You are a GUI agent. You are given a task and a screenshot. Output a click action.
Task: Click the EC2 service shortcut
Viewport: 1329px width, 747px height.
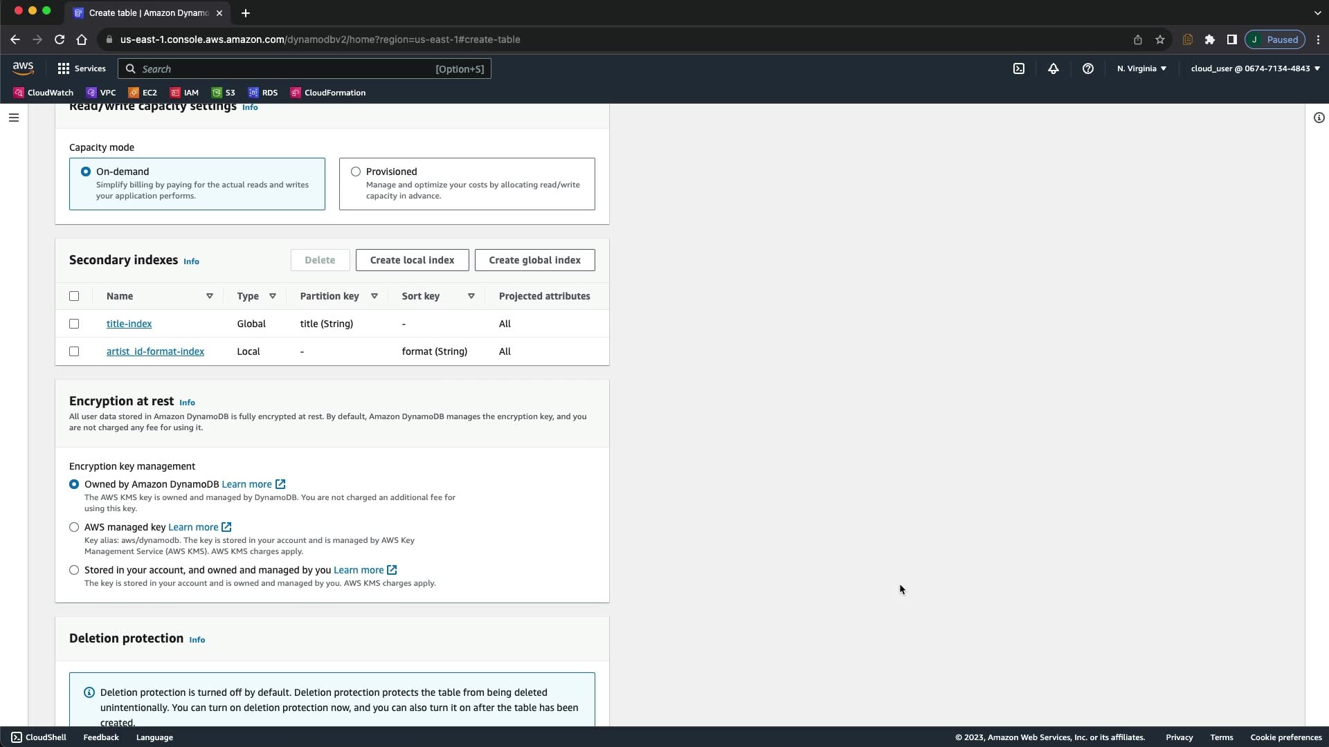(143, 93)
